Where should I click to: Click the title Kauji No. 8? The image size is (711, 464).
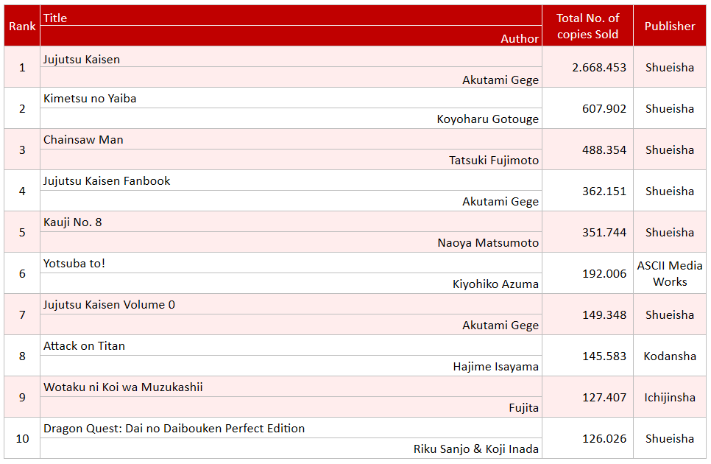(x=73, y=222)
